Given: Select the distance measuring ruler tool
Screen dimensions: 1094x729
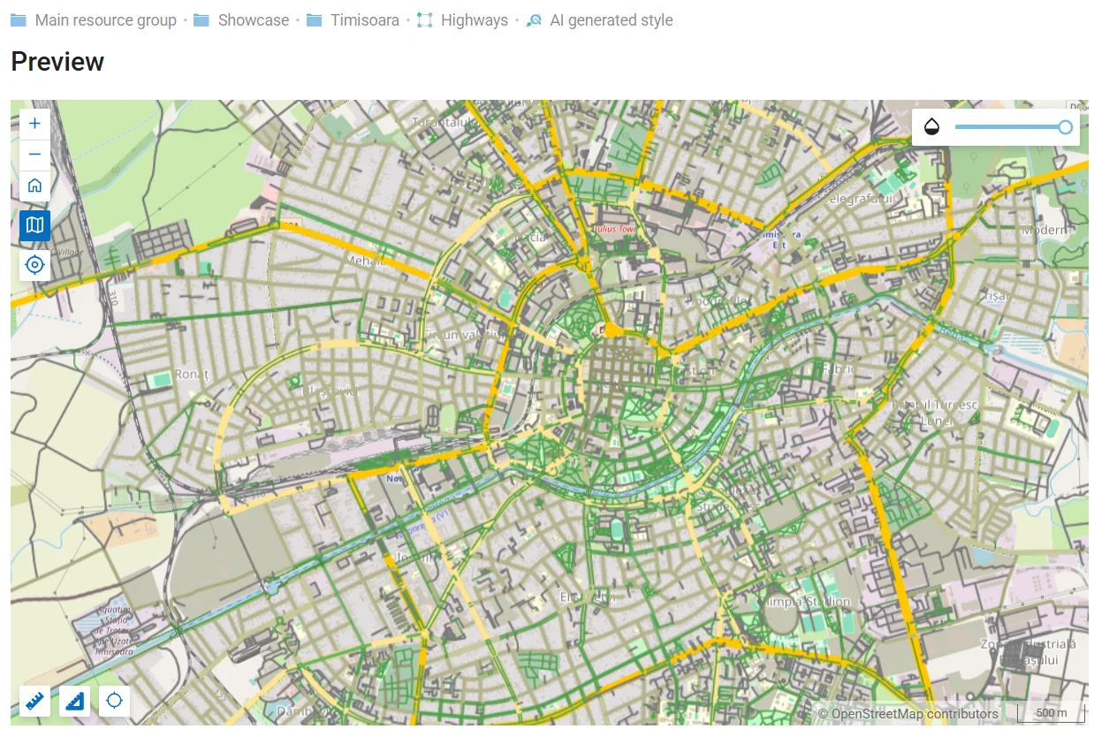Looking at the screenshot, I should pos(35,702).
